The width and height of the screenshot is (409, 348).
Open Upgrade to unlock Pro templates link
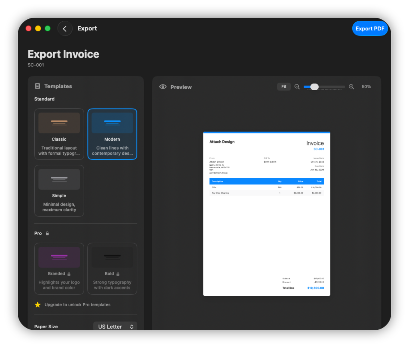coord(77,305)
